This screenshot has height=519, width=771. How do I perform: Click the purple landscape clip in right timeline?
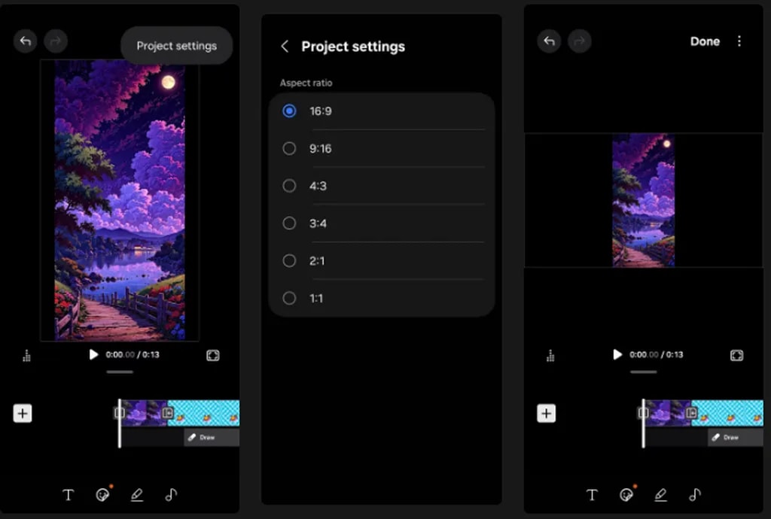[666, 413]
